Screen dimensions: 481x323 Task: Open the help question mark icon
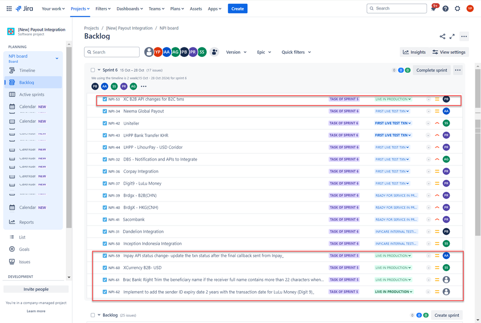[x=445, y=9]
